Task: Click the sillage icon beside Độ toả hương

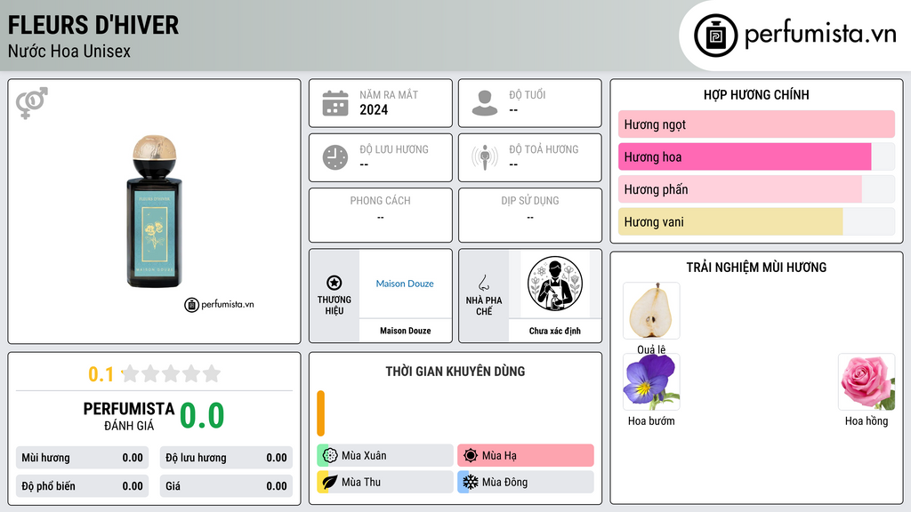Action: pyautogui.click(x=485, y=157)
